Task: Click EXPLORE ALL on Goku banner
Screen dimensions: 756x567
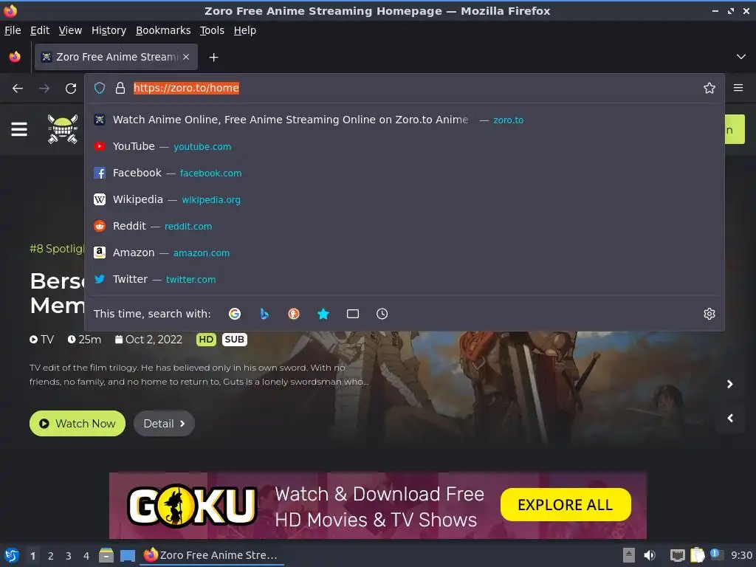Action: [x=565, y=505]
